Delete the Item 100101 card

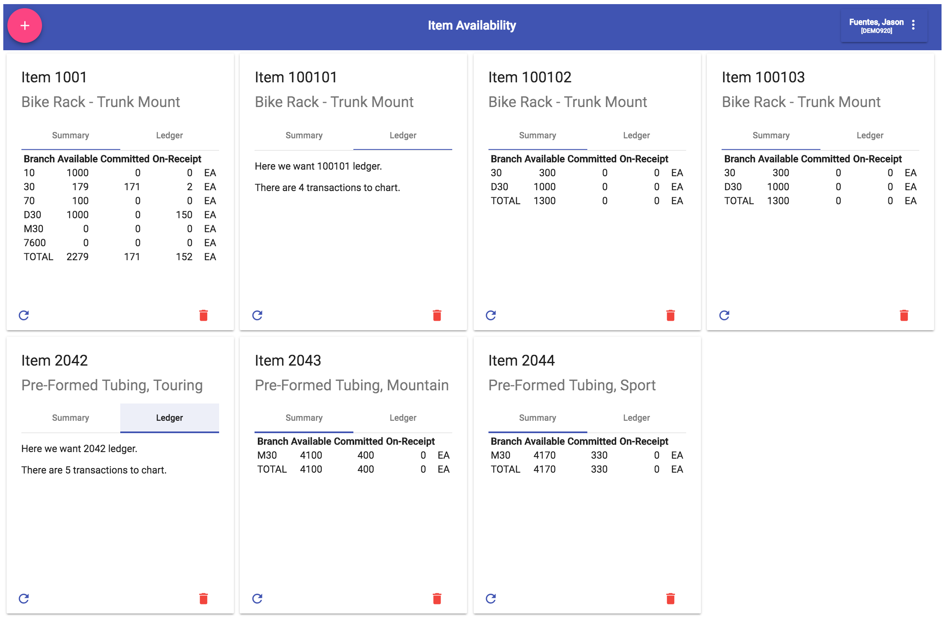coord(437,315)
